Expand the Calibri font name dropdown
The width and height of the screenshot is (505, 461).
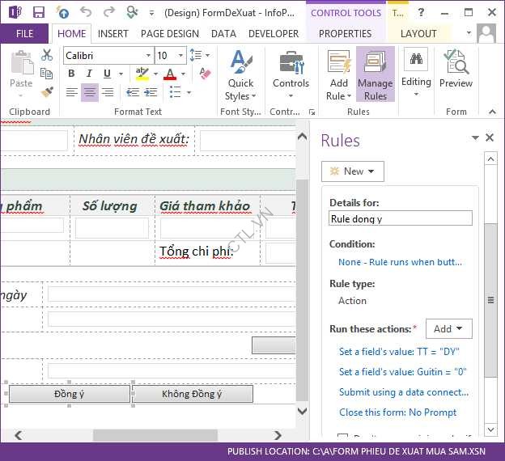148,56
